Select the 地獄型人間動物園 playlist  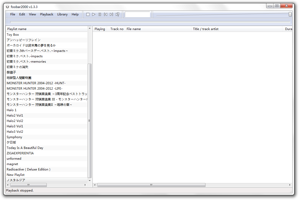[47, 78]
